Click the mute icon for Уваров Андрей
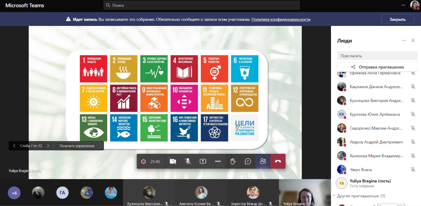Viewport: 421px width, 206px height. click(x=413, y=142)
